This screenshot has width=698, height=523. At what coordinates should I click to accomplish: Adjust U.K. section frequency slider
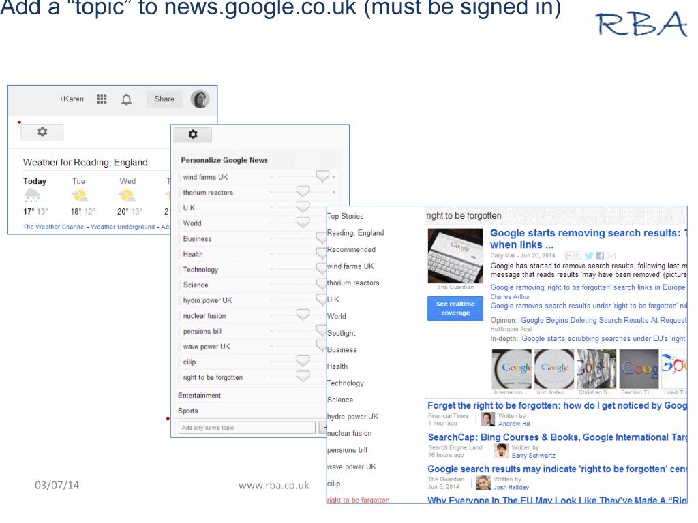(303, 207)
